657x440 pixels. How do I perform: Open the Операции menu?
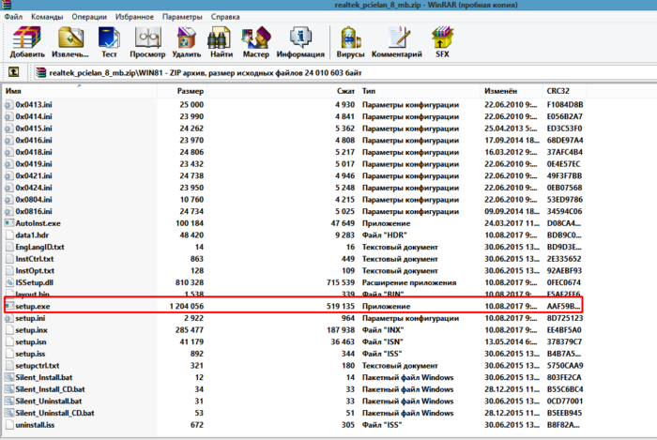89,17
